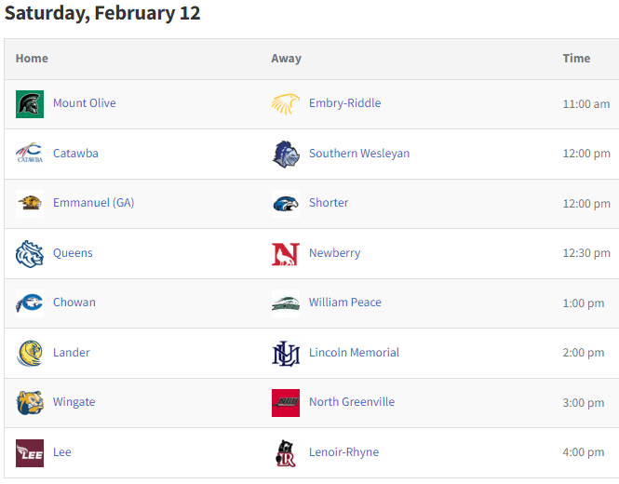The image size is (619, 484).
Task: Click the Queens lion logo
Action: [30, 254]
